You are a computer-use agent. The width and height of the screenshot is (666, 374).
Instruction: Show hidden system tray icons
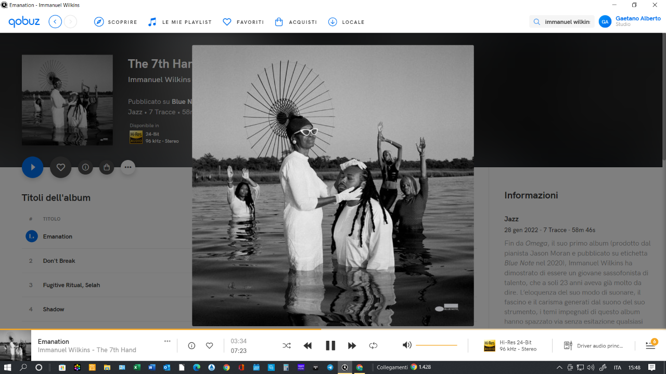[x=560, y=367]
